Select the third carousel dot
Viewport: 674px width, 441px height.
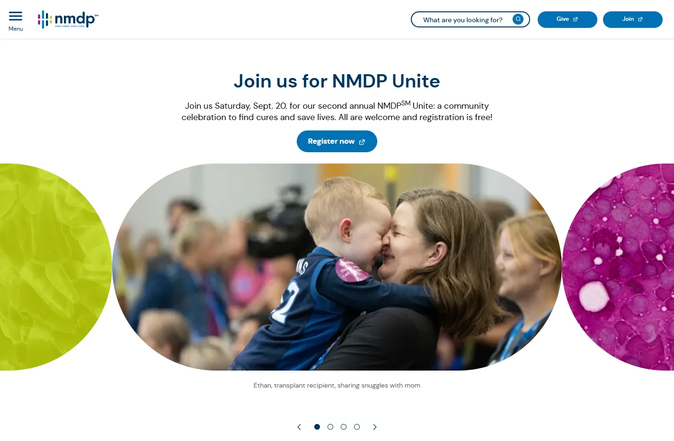click(x=344, y=427)
